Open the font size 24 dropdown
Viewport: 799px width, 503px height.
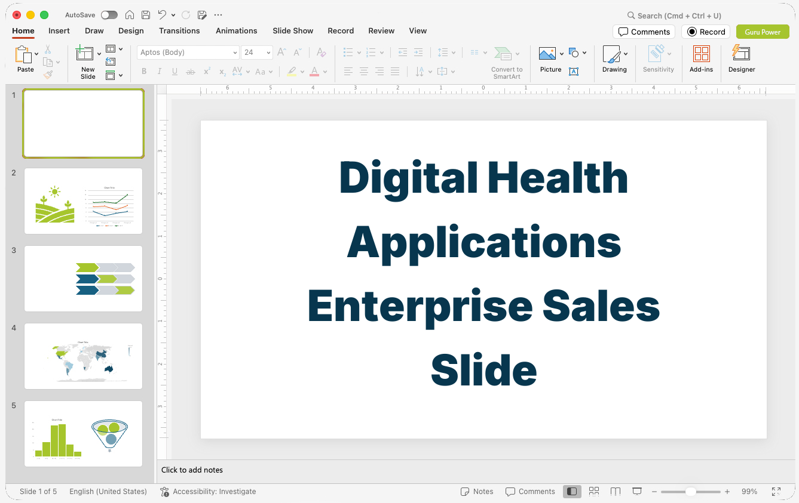click(x=269, y=53)
